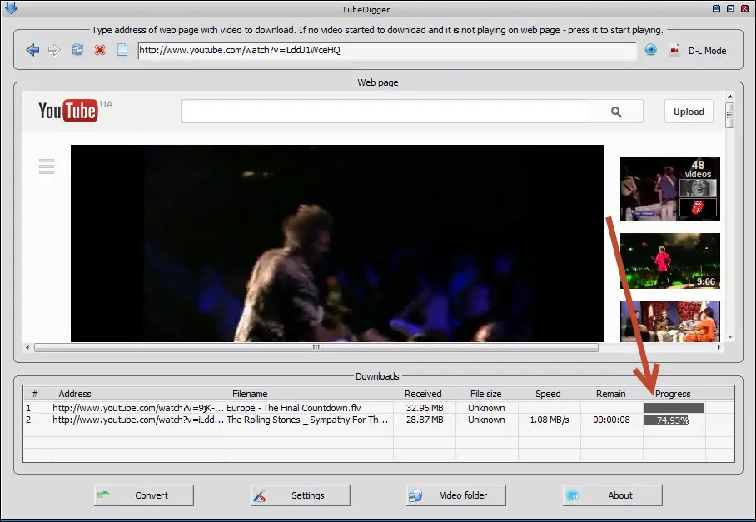Viewport: 756px width, 522px height.
Task: Click the blue Go button beside the address
Action: (x=651, y=50)
